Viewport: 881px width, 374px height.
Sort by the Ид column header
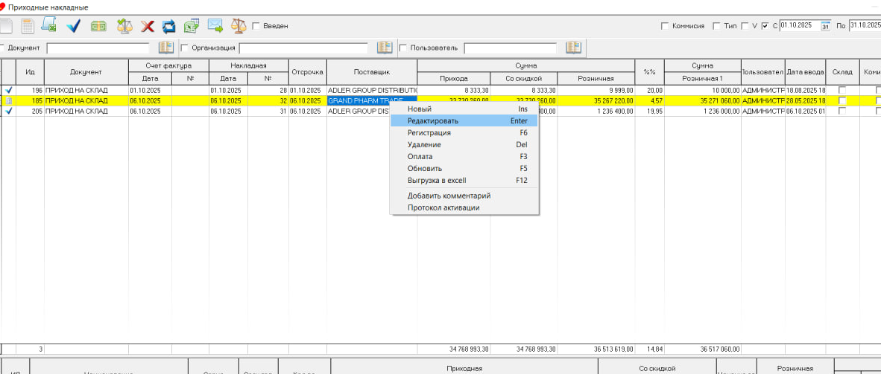coord(31,72)
